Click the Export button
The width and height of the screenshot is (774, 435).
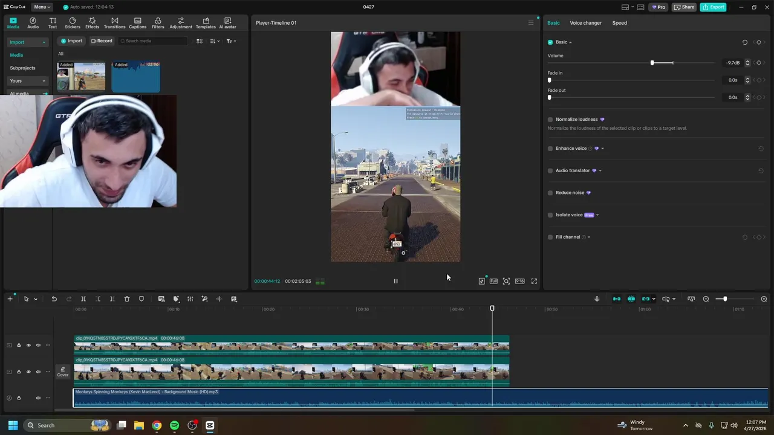[713, 7]
